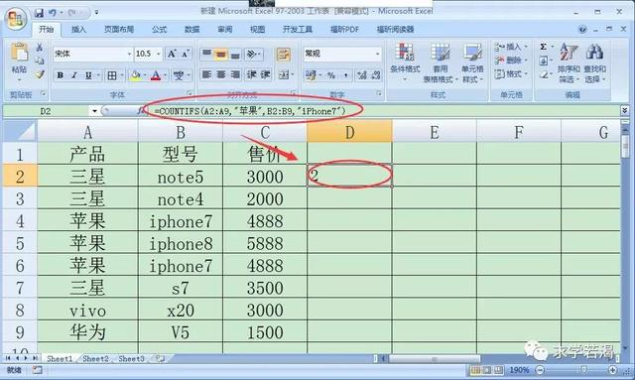Toggle Bold formatting
Image resolution: width=635 pixels, height=380 pixels.
(60, 75)
